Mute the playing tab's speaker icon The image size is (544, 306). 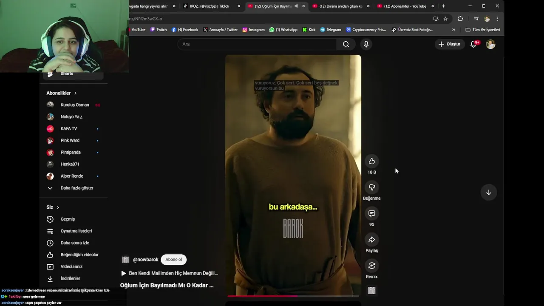coord(296,6)
